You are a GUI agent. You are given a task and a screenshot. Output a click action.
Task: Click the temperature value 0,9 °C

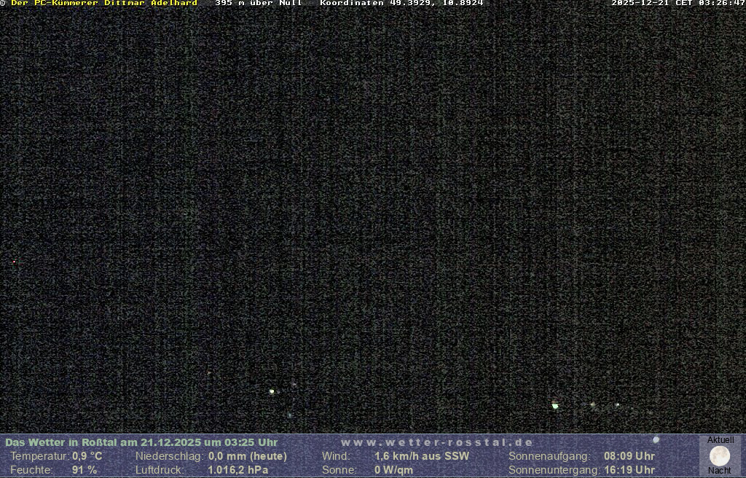coord(87,456)
